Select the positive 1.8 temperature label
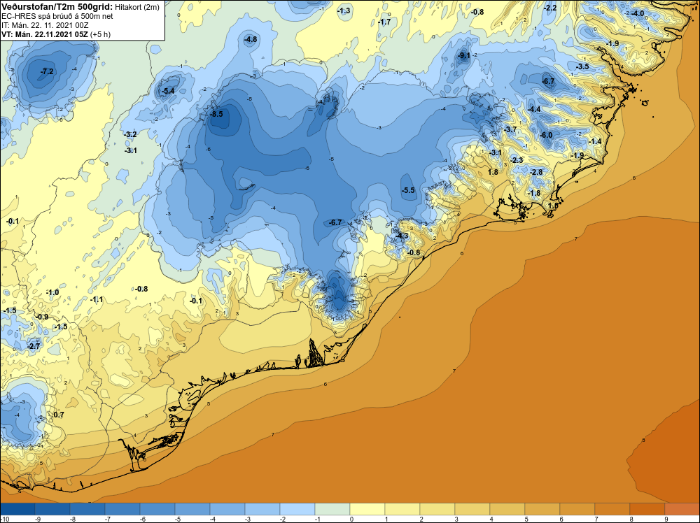The image size is (700, 523). tap(493, 172)
